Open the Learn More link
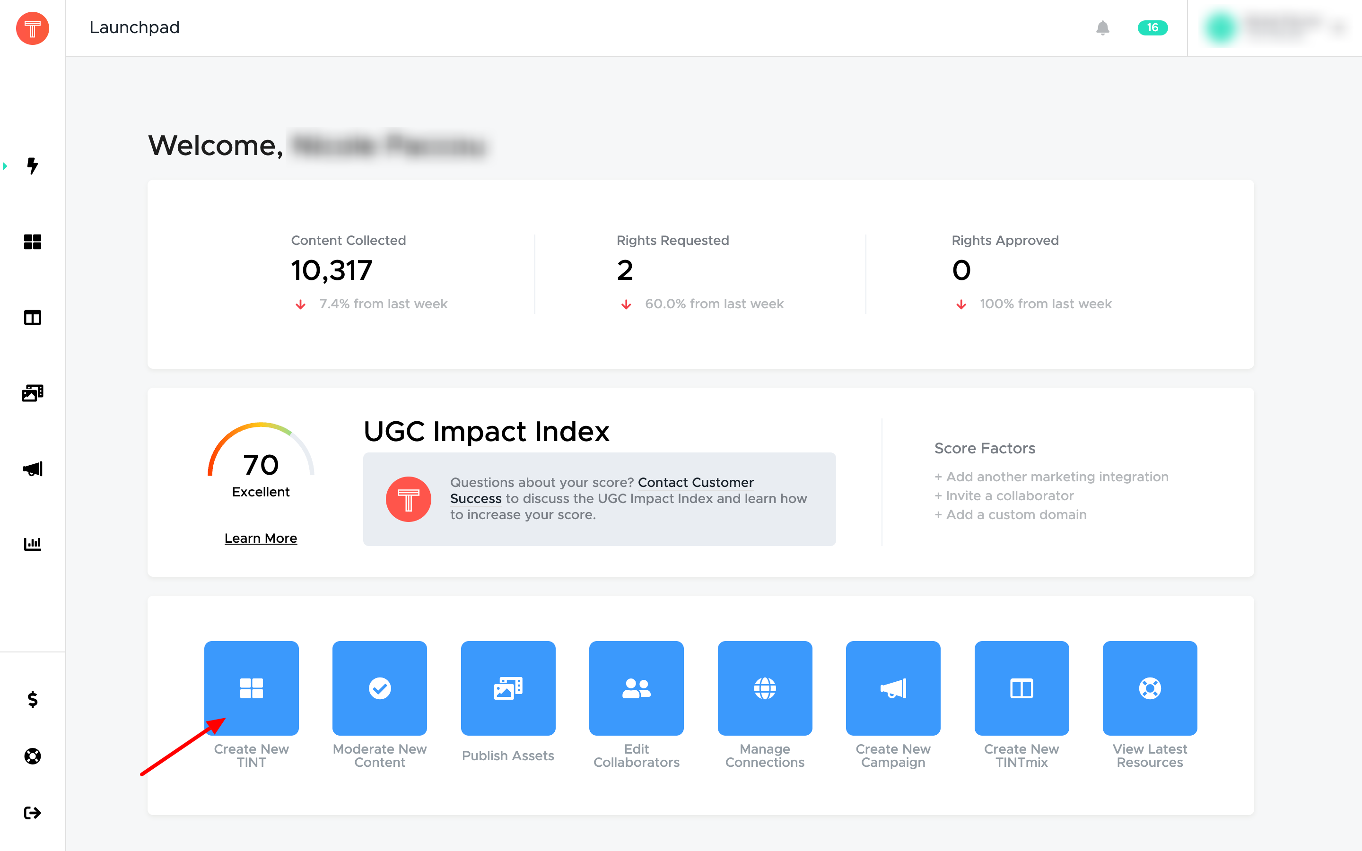This screenshot has height=851, width=1362. pos(261,538)
